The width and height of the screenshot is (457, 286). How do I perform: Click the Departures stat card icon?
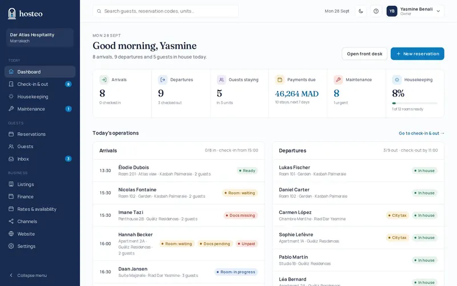(x=163, y=80)
